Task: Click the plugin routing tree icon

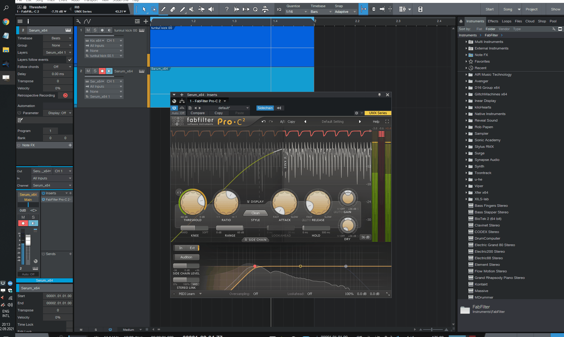Action: click(x=182, y=101)
